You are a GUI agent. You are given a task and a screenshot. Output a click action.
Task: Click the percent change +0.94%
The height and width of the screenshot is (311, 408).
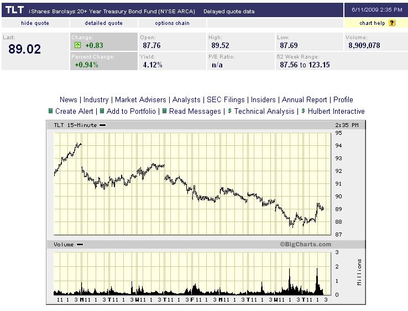pos(86,65)
